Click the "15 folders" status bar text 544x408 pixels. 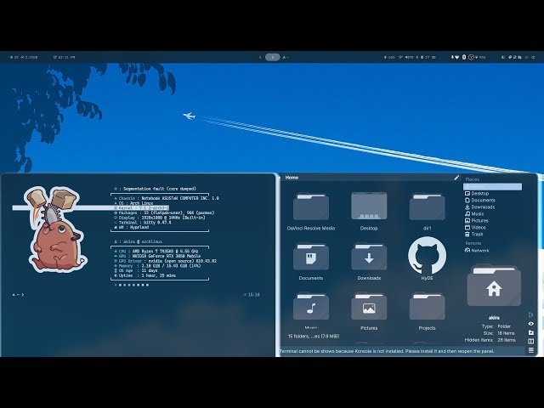tap(314, 337)
